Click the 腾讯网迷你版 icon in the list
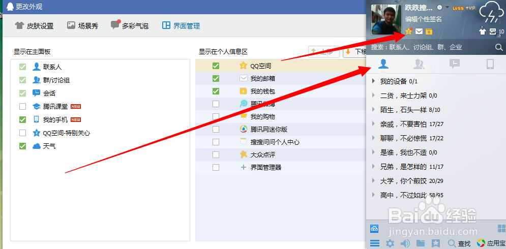 coord(243,130)
